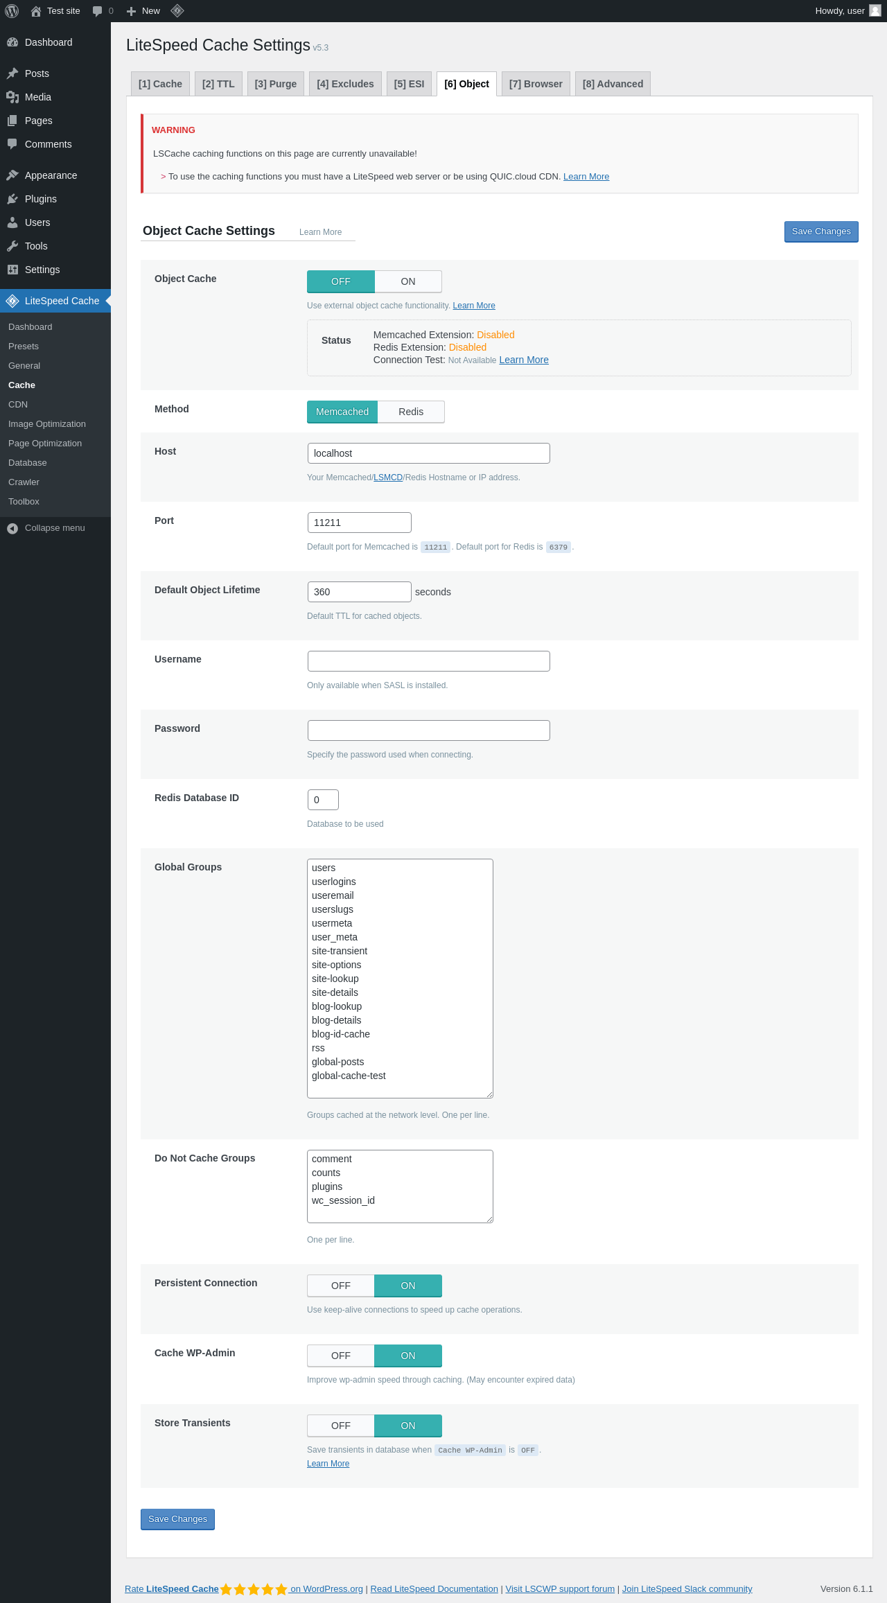
Task: Click the Pages icon in sidebar
Action: [12, 121]
